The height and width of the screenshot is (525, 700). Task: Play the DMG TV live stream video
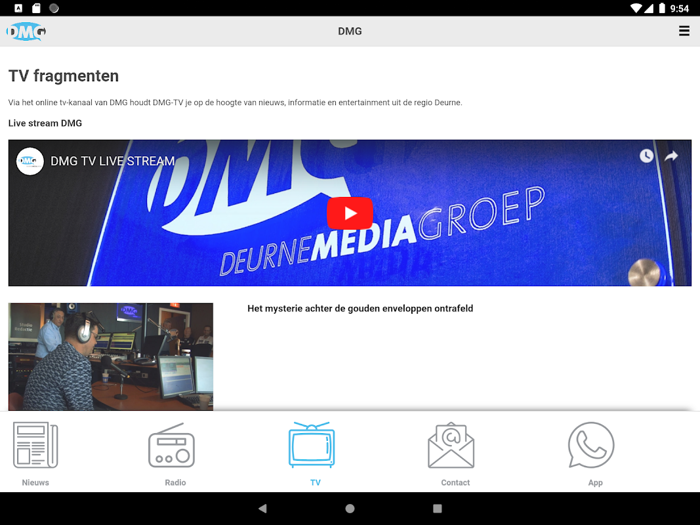click(350, 213)
